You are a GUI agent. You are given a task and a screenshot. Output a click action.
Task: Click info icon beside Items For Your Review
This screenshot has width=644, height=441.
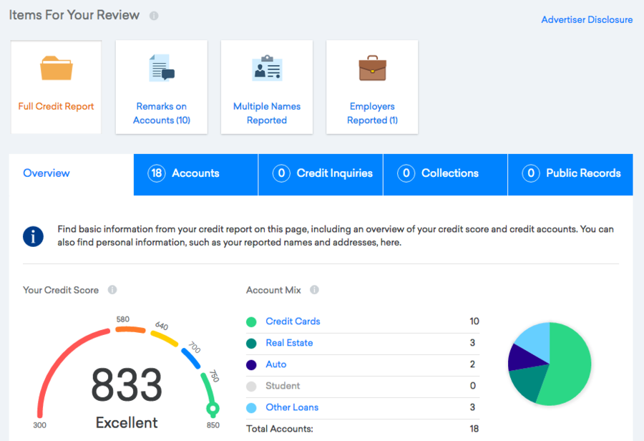tap(154, 16)
